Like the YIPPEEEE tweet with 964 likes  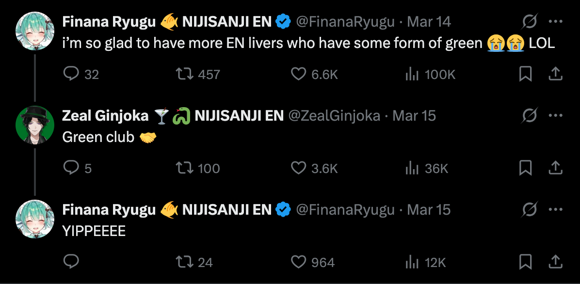tap(298, 262)
